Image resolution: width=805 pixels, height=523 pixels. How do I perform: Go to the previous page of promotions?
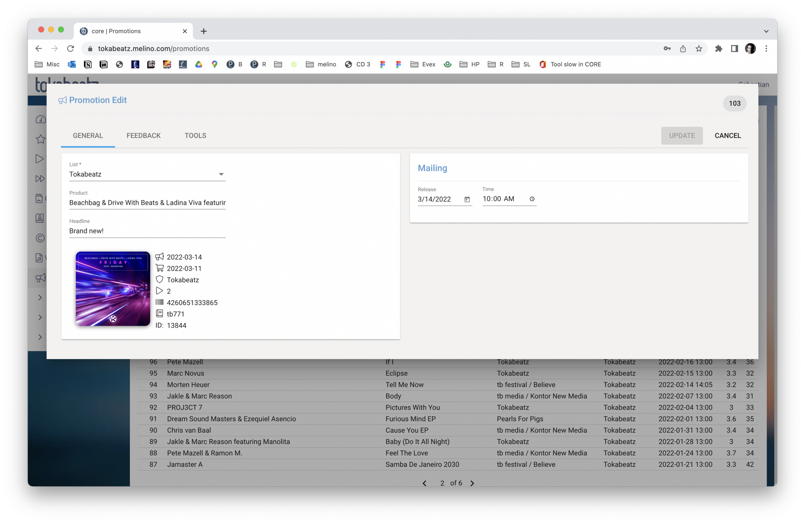(x=425, y=483)
